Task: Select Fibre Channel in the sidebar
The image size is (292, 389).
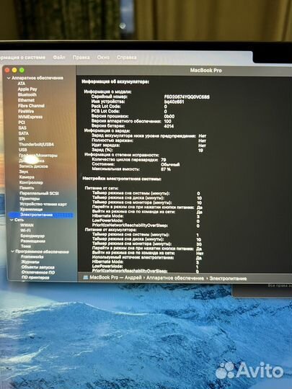Action: point(31,106)
